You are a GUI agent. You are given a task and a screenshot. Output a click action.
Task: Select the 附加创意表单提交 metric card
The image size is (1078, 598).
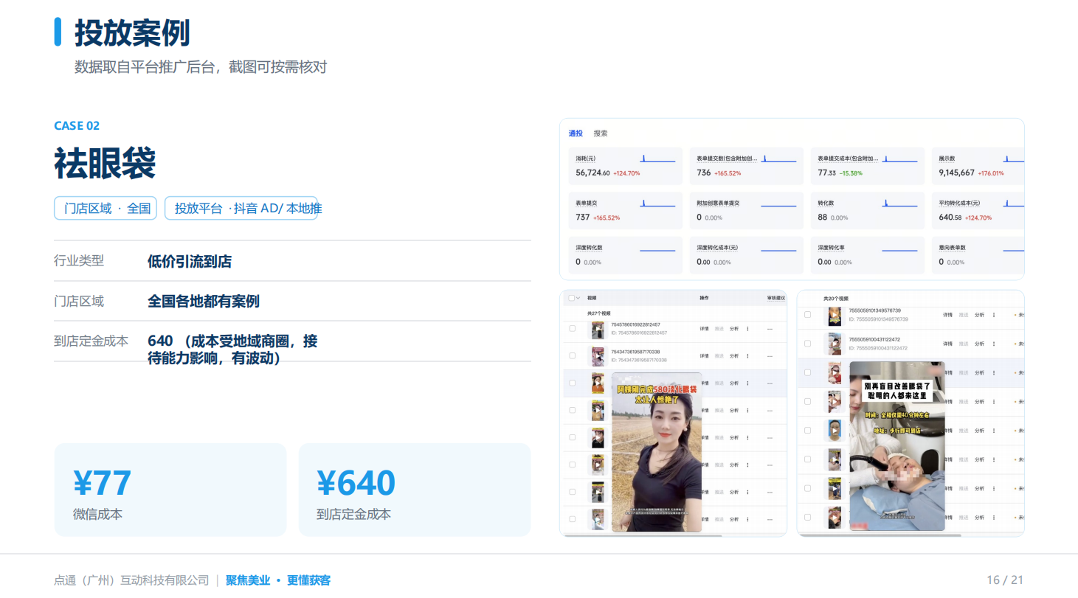[747, 210]
